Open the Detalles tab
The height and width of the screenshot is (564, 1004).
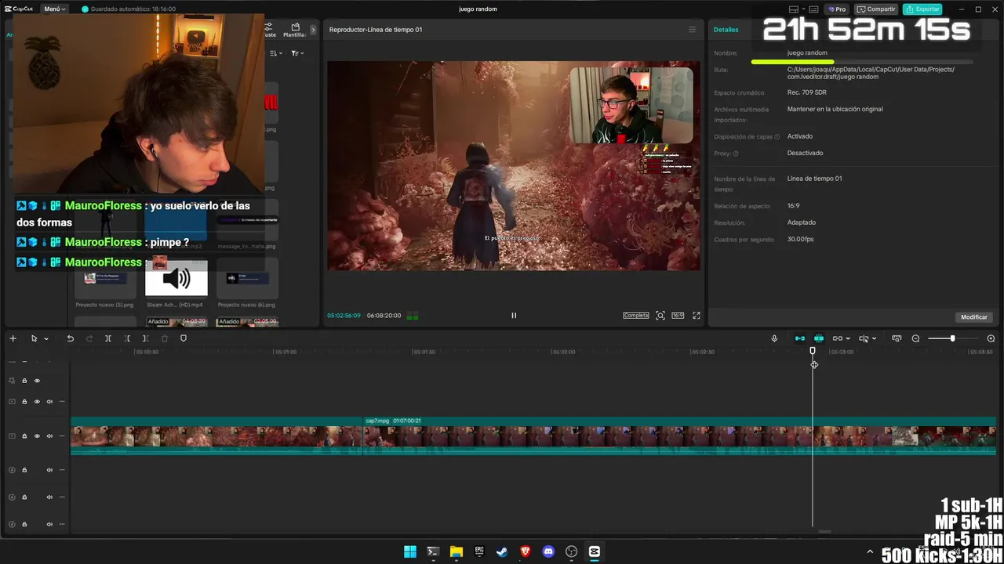(726, 30)
